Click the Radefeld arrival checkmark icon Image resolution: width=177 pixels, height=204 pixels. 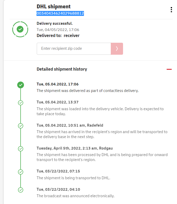21,126
